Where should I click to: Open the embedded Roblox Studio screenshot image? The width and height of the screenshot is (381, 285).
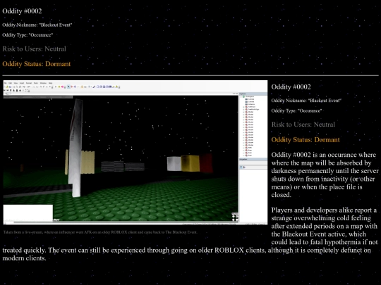pyautogui.click(x=135, y=152)
